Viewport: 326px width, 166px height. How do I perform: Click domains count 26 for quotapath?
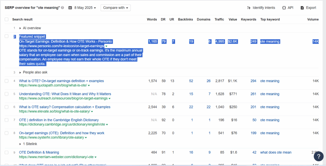209,81
